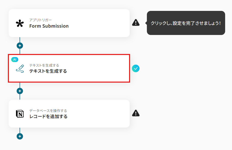The image size is (232, 150).
Task: Click the Form Submission title text
Action: coord(49,26)
